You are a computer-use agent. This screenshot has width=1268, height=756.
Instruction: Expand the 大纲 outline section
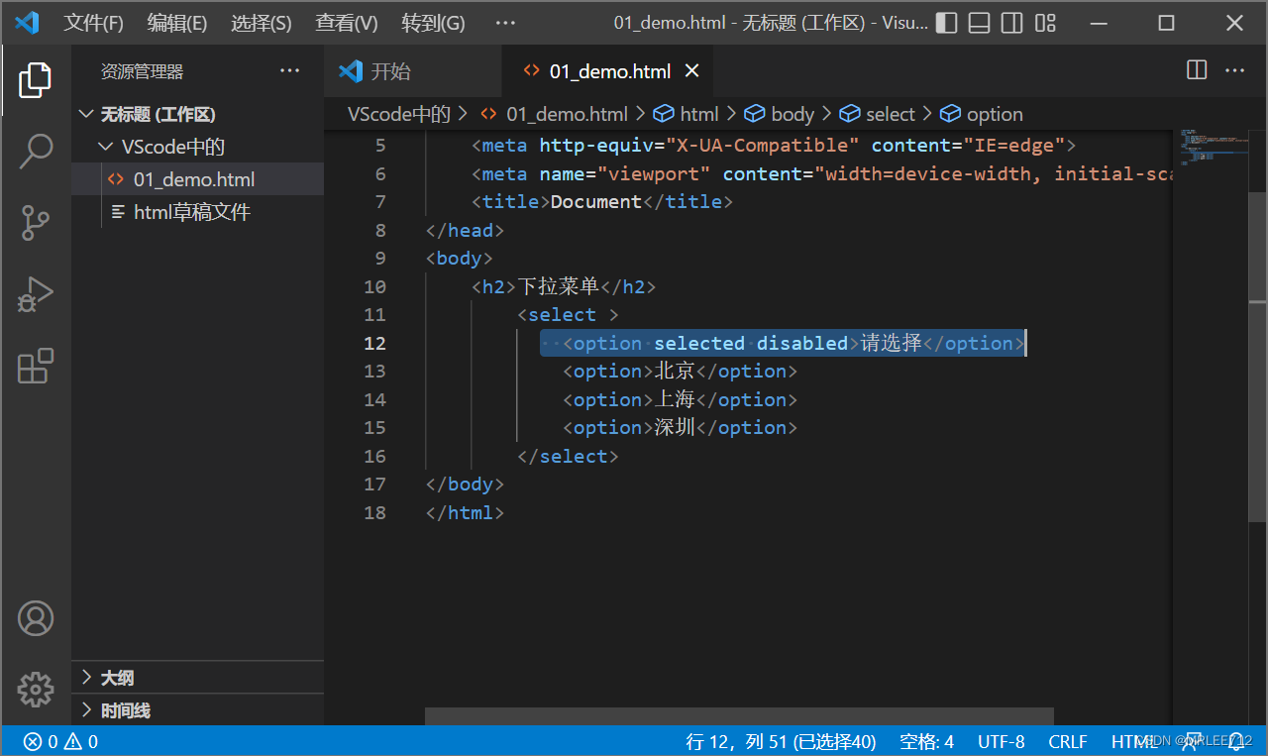point(197,678)
